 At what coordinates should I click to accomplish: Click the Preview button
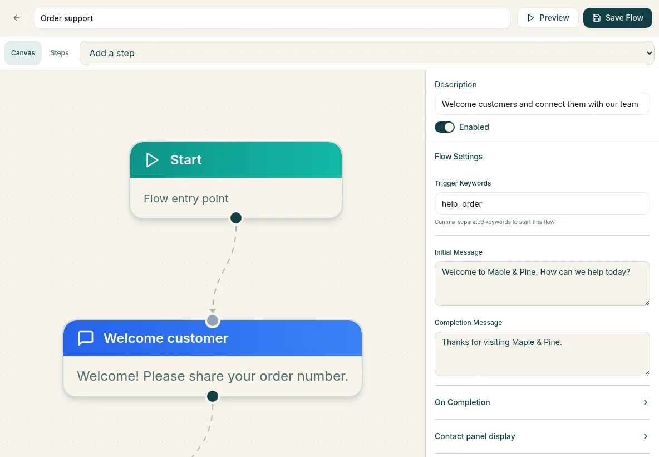coord(548,18)
